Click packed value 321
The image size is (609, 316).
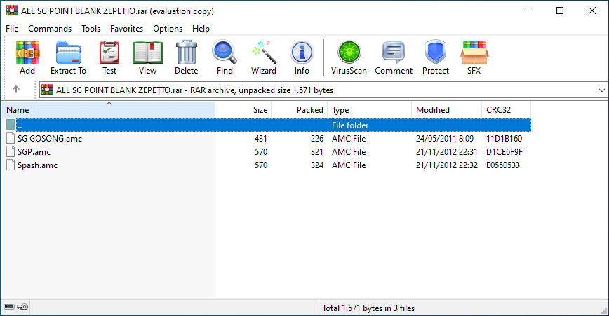click(317, 151)
